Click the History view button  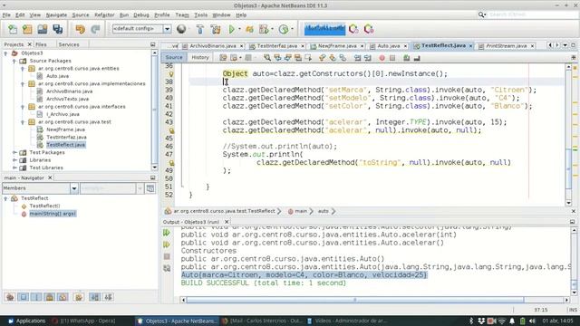[200, 57]
